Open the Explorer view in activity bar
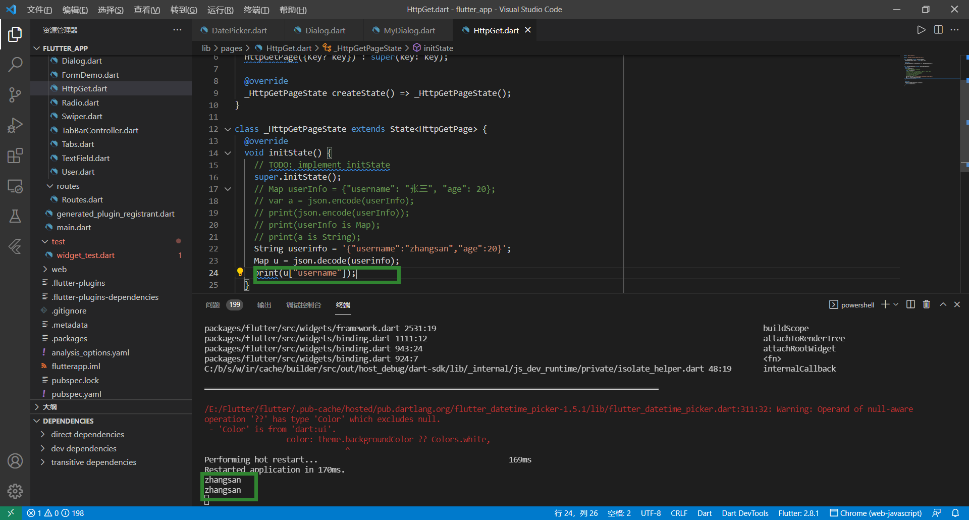The width and height of the screenshot is (969, 520). 15,34
